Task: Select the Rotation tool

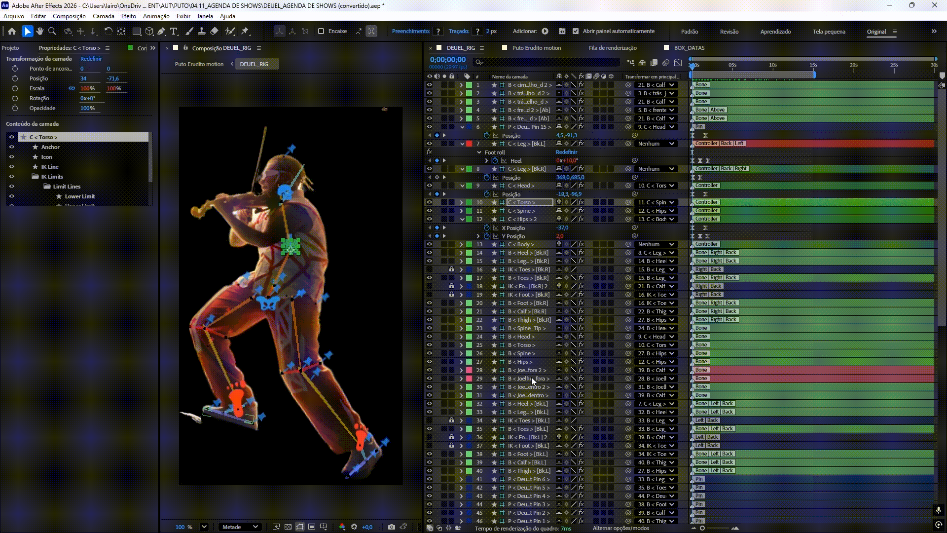Action: click(108, 31)
